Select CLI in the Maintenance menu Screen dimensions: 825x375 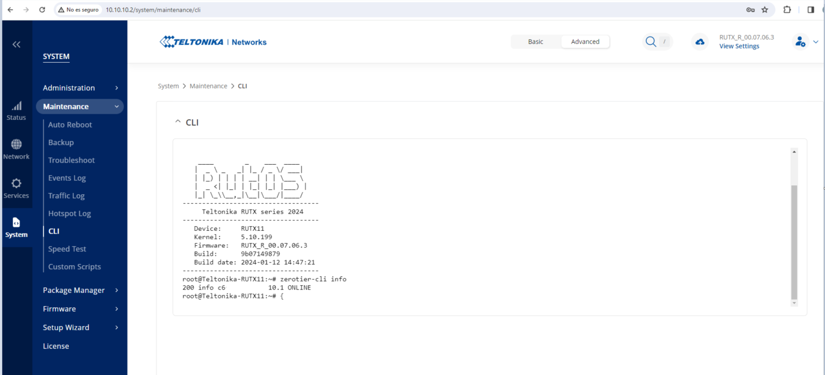coord(54,231)
